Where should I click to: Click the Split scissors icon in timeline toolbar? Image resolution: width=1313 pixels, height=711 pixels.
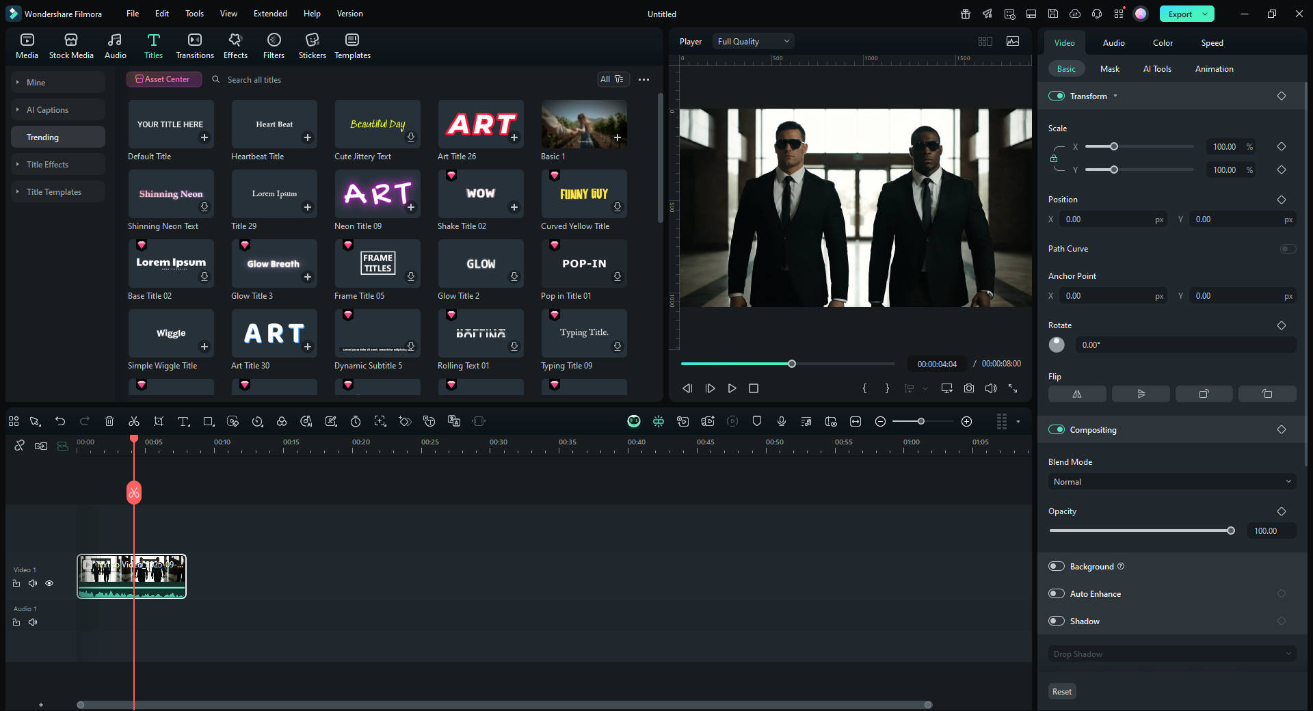[x=134, y=422]
